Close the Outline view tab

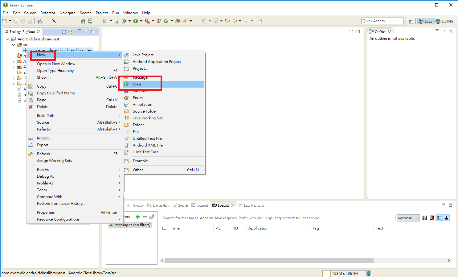coord(390,32)
